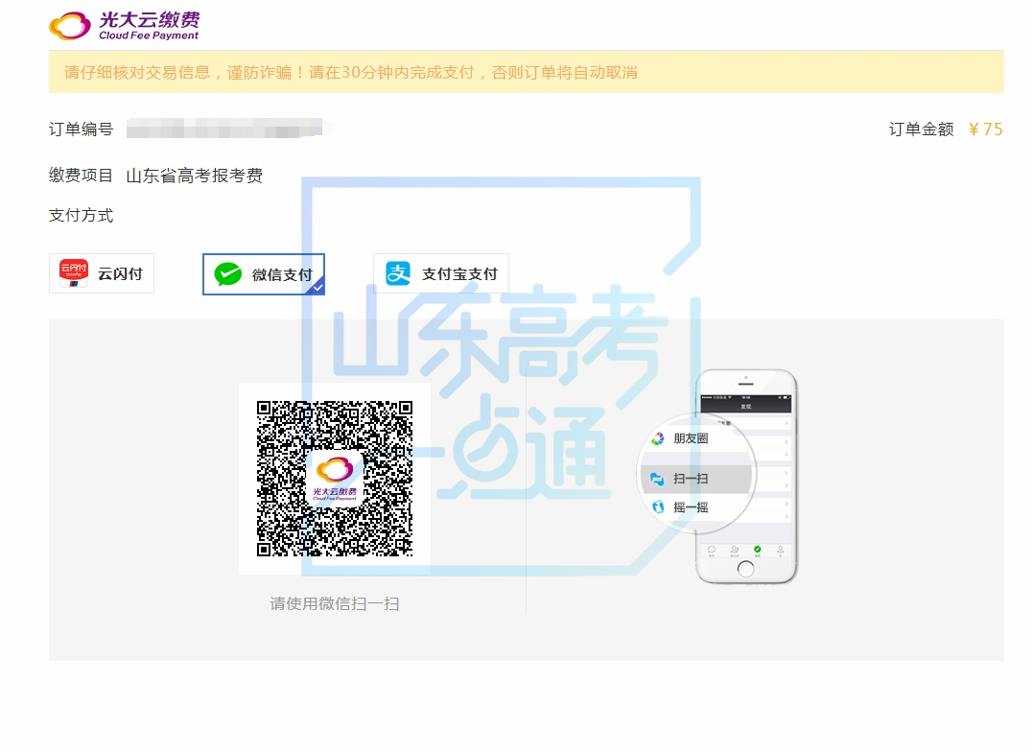Viewport: 1033px width, 753px height.
Task: Click the Cloud Fee Payment header text
Action: (x=149, y=35)
